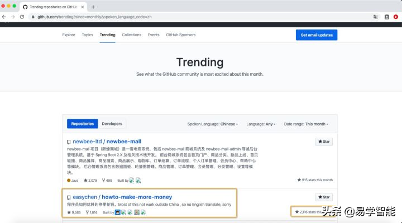Click the repo icon beside howto-make-more-money

click(x=69, y=197)
